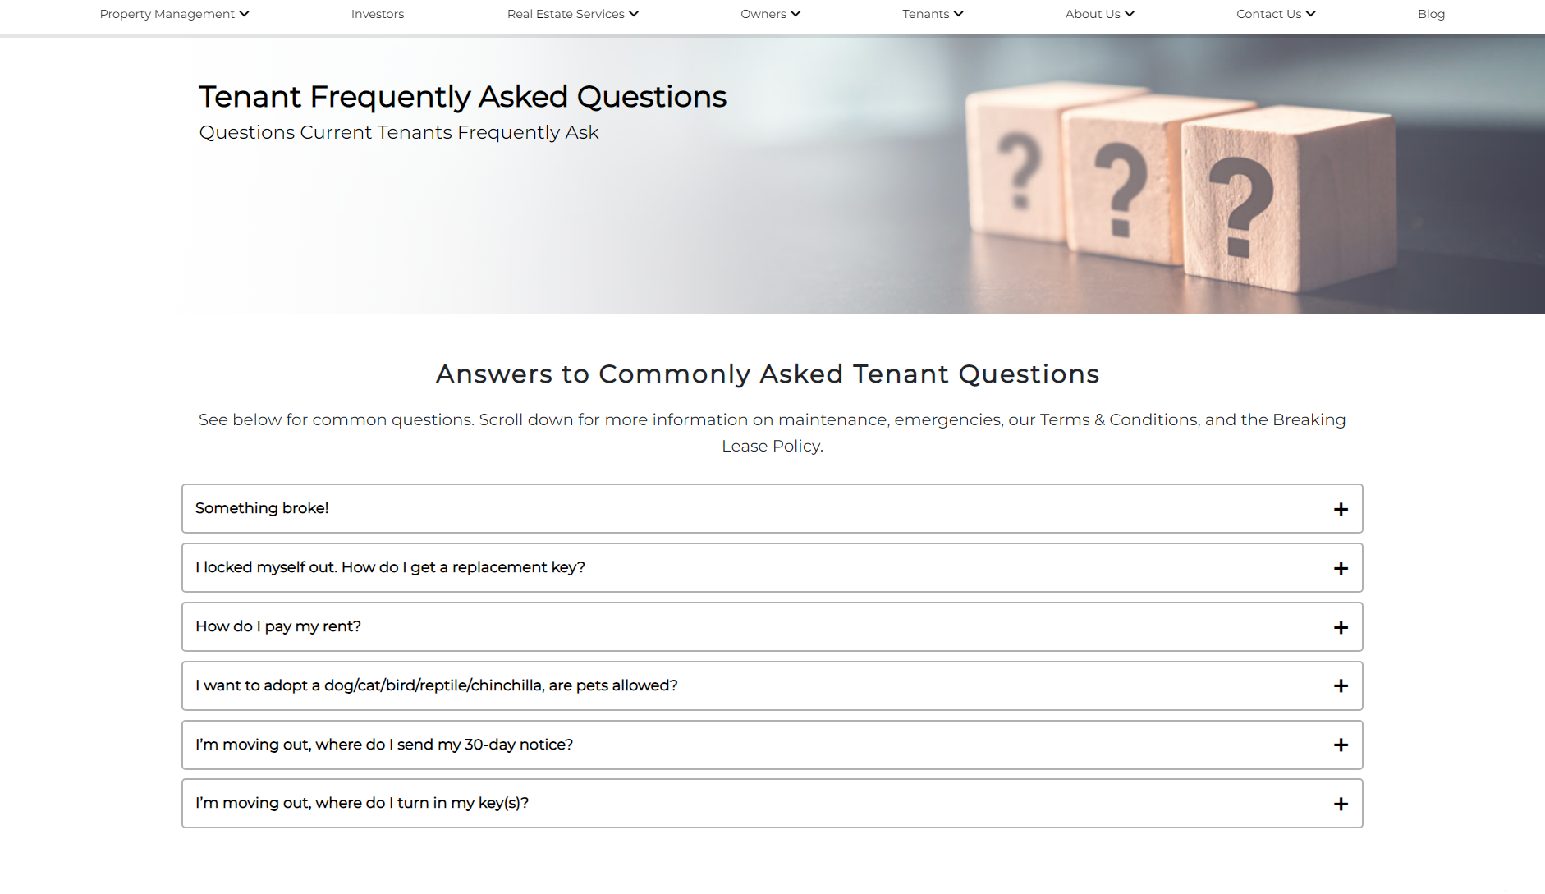Screen dimensions: 1545x894
Task: Expand the locked out replacement key question
Action: tap(390, 567)
